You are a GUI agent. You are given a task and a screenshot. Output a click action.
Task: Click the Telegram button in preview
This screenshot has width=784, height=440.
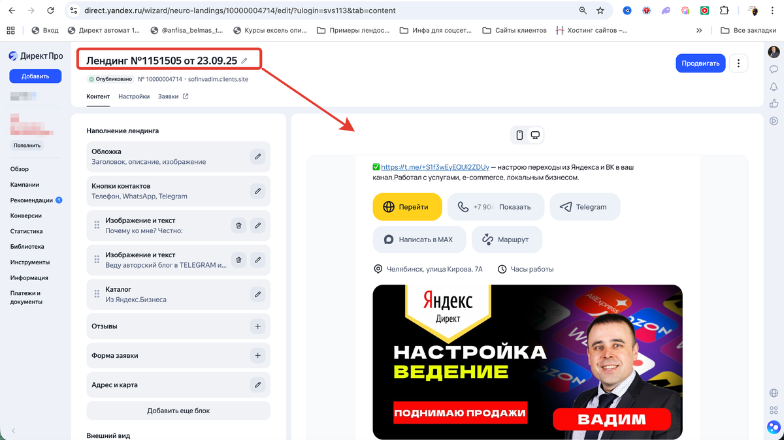coord(585,207)
